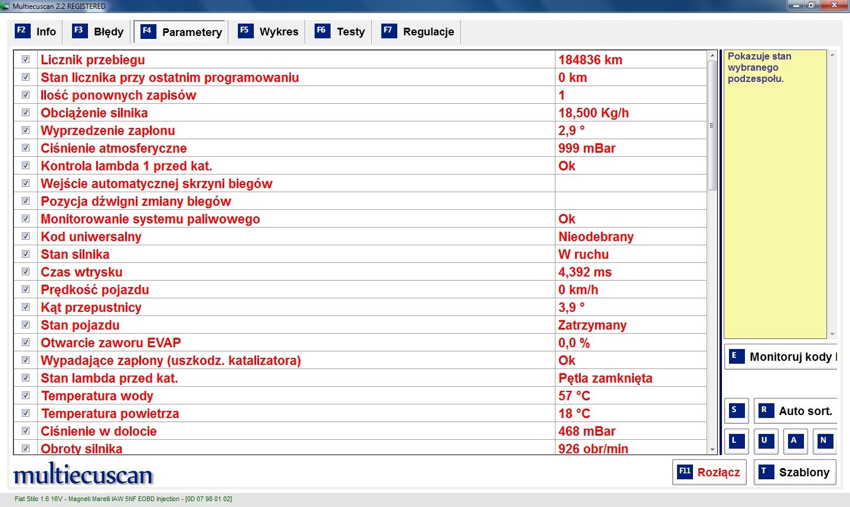Click the '999 mBar' atmospheric pressure value
Image resolution: width=850 pixels, height=507 pixels.
[x=587, y=148]
